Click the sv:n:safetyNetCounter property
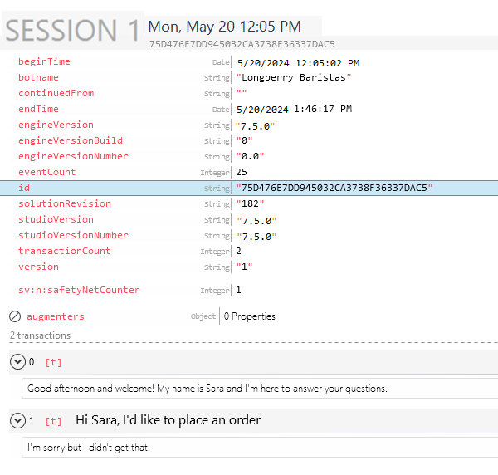 click(x=79, y=290)
